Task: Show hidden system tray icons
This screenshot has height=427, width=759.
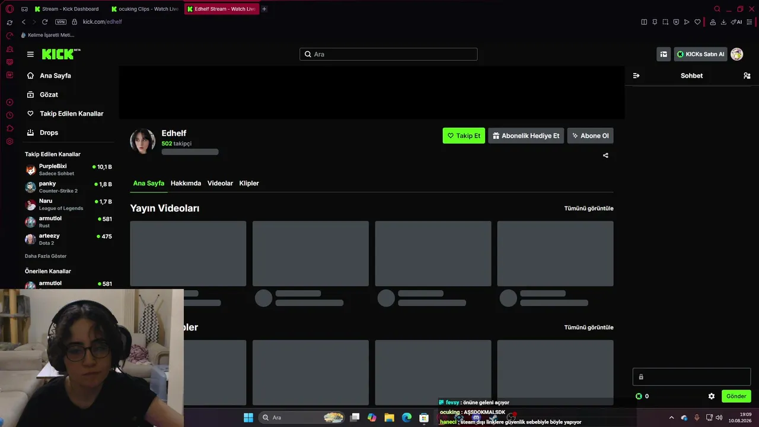Action: point(671,418)
